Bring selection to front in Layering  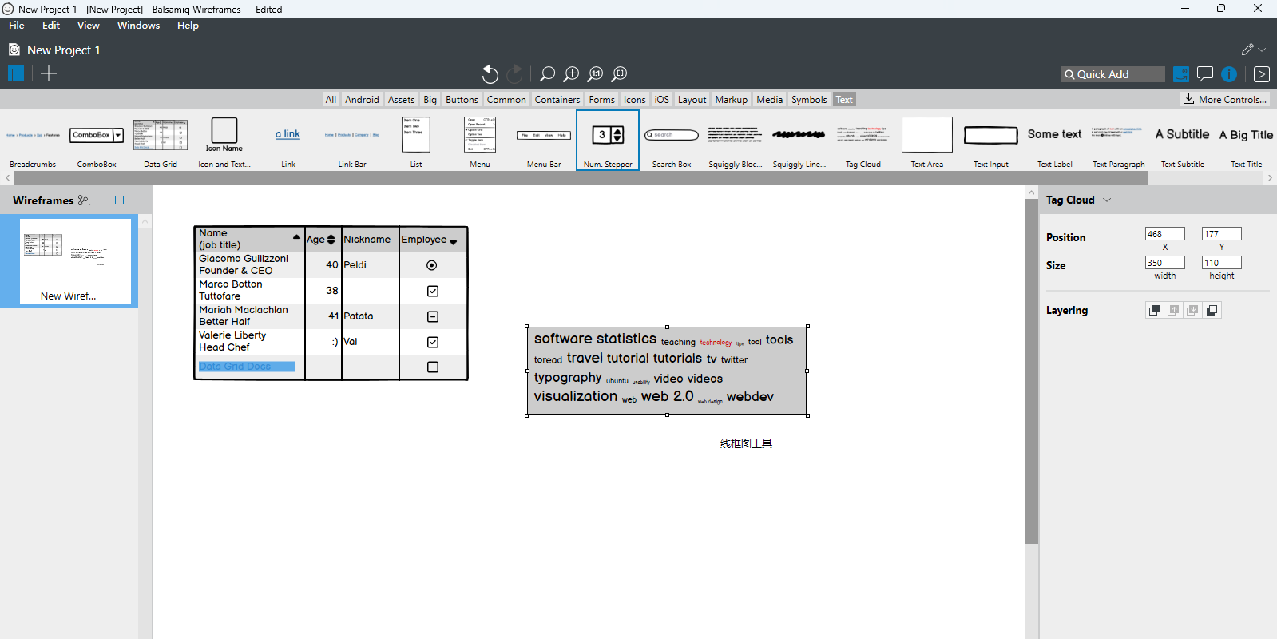tap(1154, 310)
